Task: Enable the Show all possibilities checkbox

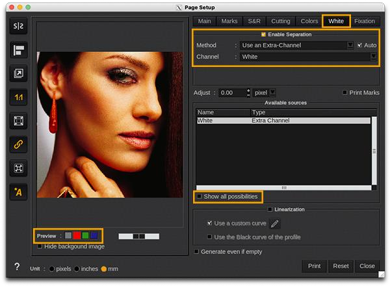Action: point(200,196)
